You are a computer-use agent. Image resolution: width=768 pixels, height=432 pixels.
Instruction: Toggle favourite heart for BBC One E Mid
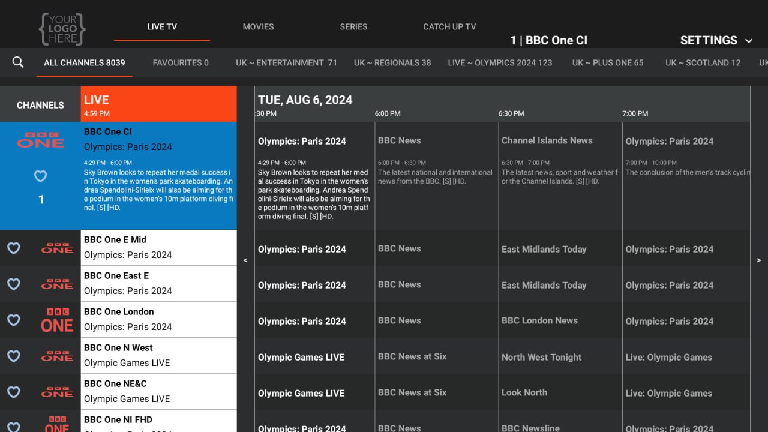click(14, 248)
